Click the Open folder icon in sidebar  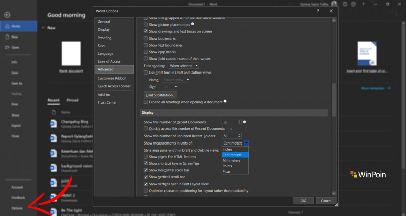pos(7,47)
